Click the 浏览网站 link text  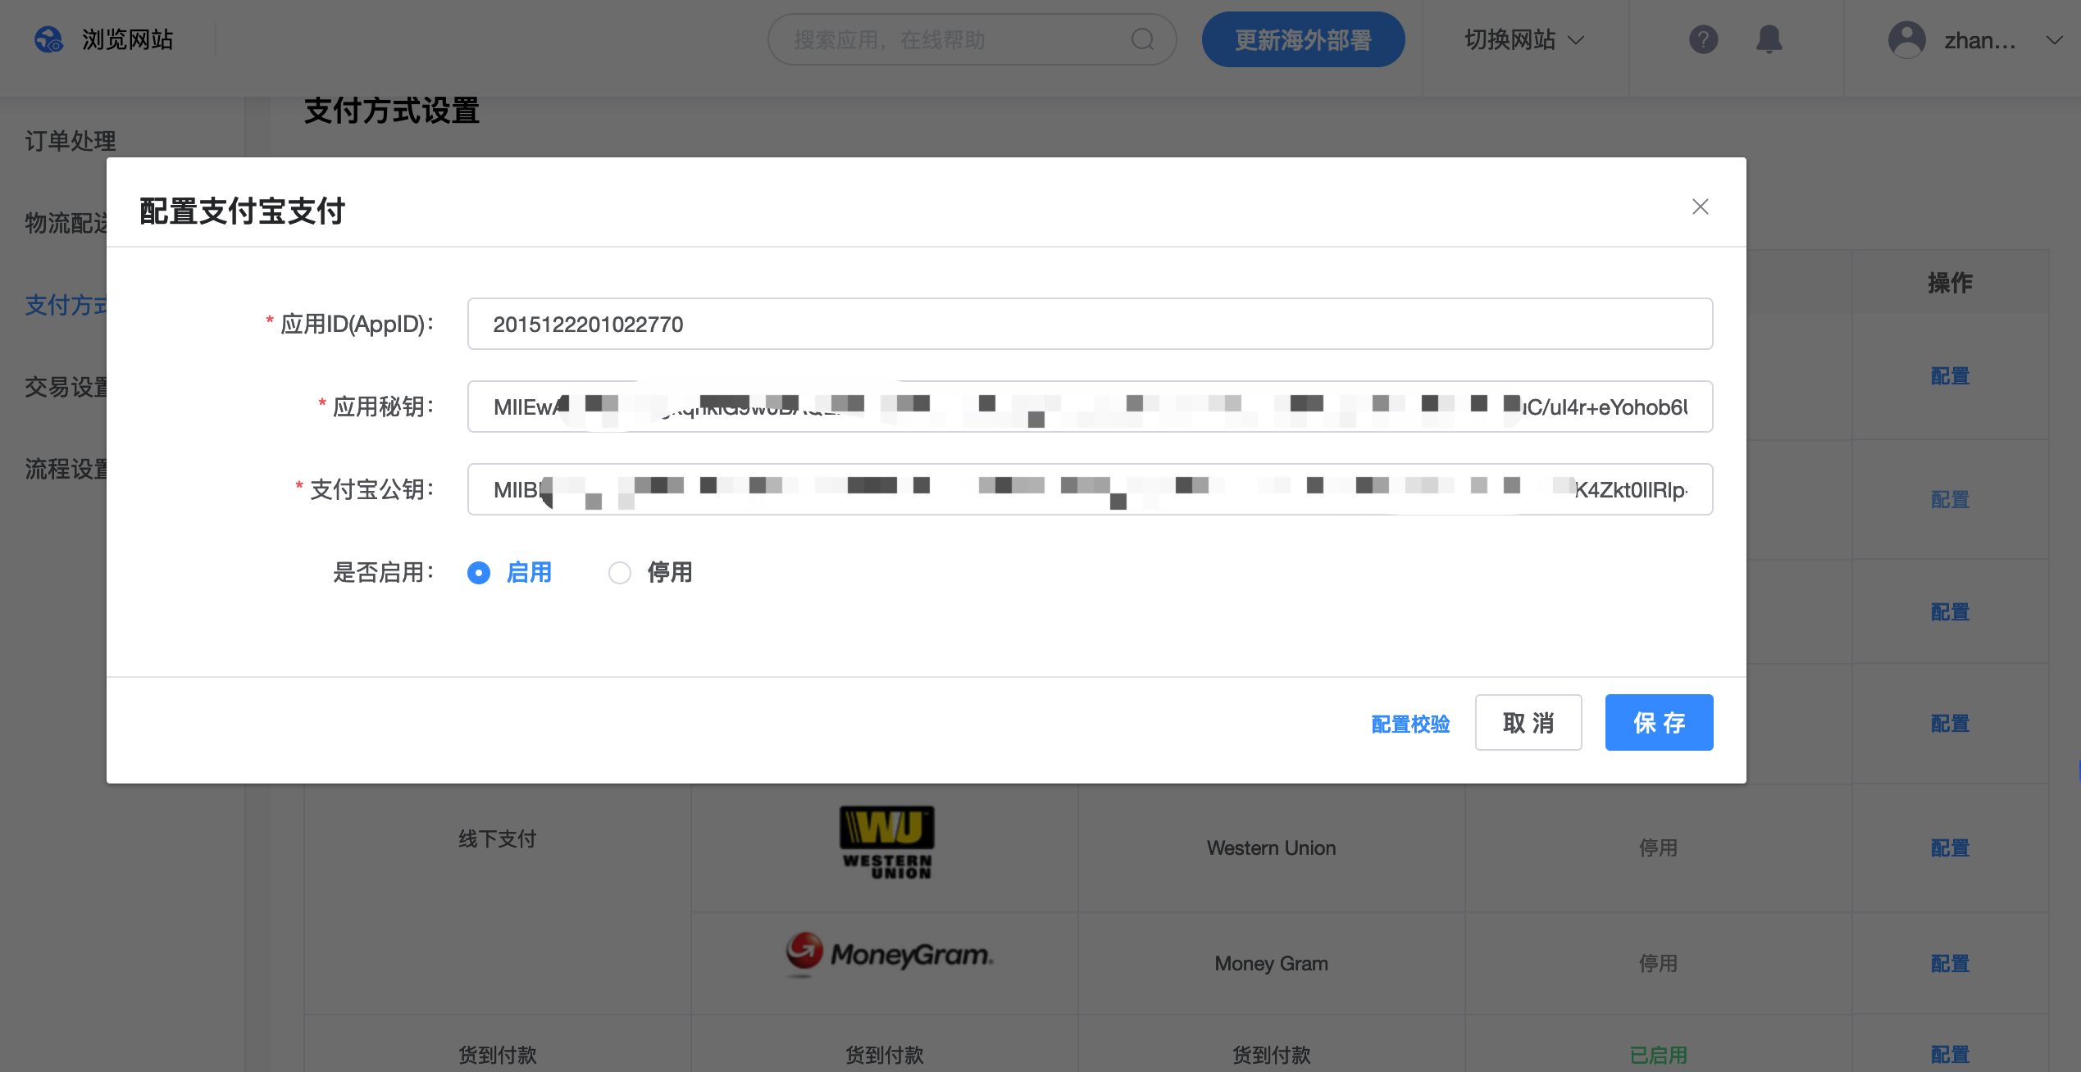(x=127, y=39)
